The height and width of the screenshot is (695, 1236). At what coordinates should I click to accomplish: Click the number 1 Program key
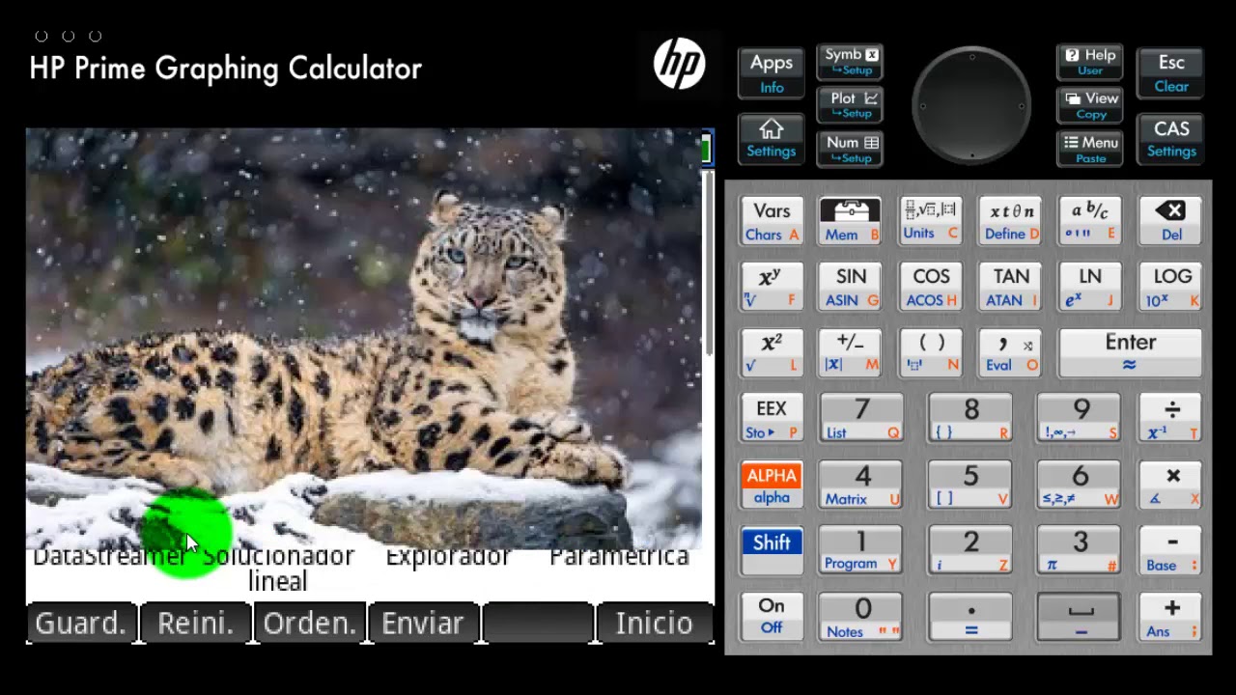tap(862, 551)
